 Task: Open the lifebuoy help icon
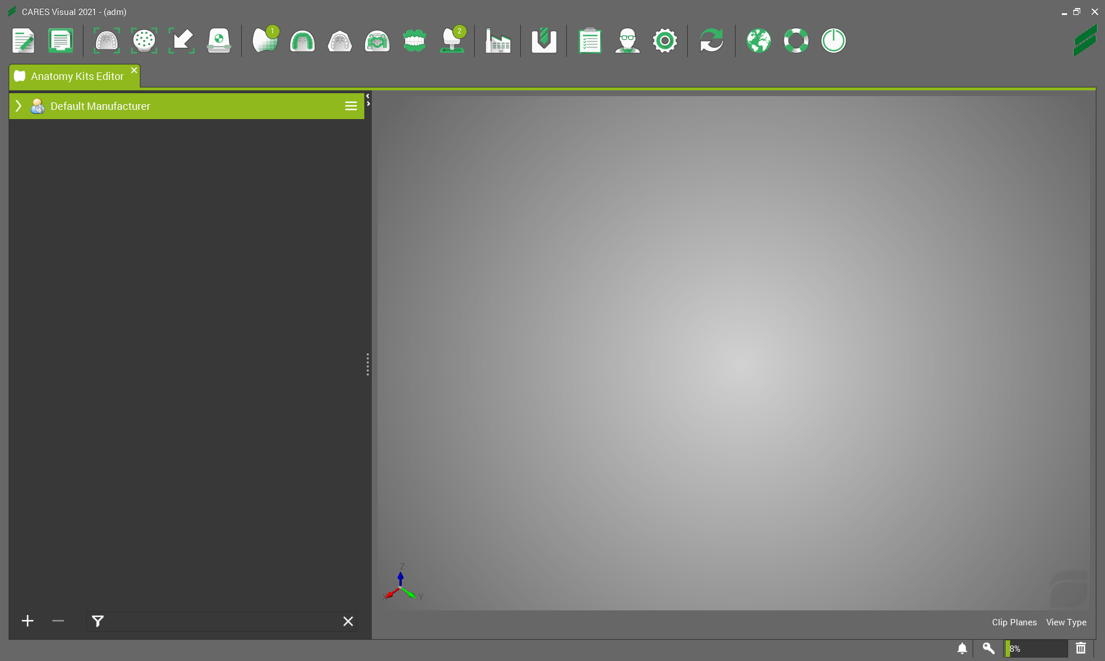[796, 41]
